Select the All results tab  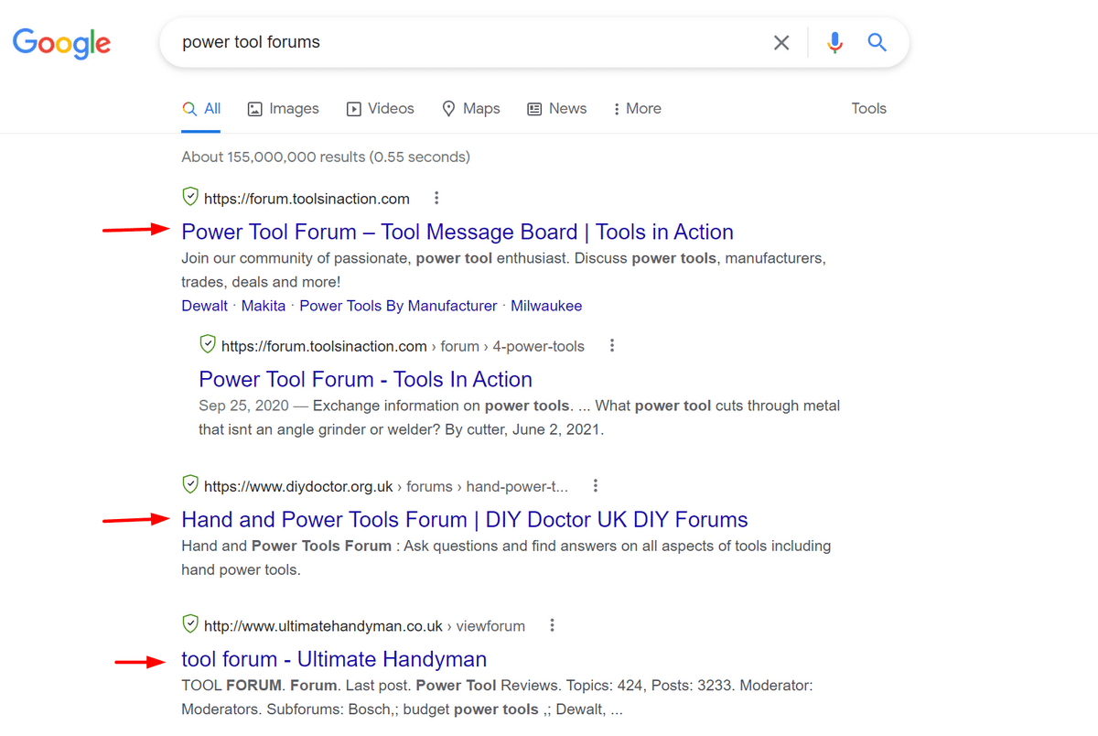tap(201, 108)
